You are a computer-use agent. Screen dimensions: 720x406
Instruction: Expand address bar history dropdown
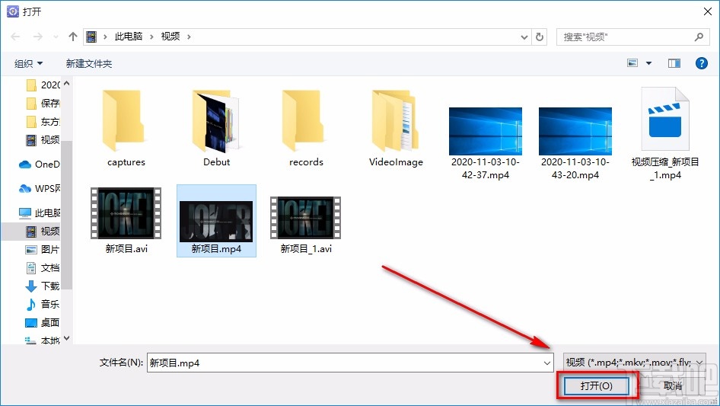(x=524, y=37)
